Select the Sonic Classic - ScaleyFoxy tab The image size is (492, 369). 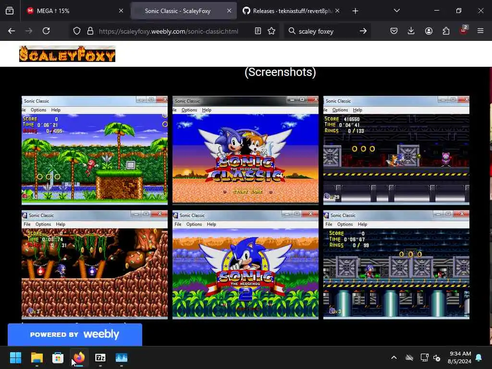point(184,11)
